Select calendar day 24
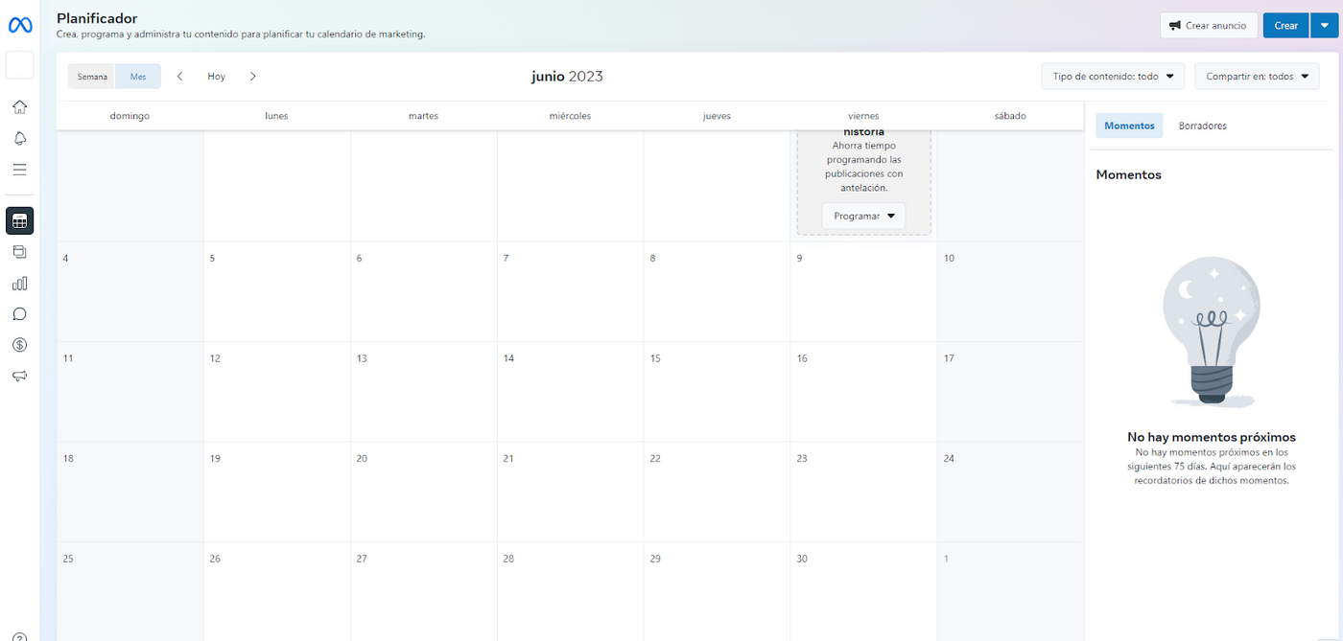The image size is (1343, 641). (x=1010, y=492)
